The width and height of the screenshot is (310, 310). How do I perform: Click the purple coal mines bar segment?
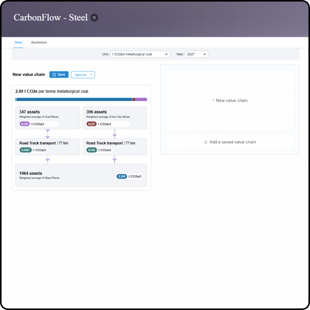pyautogui.click(x=141, y=100)
